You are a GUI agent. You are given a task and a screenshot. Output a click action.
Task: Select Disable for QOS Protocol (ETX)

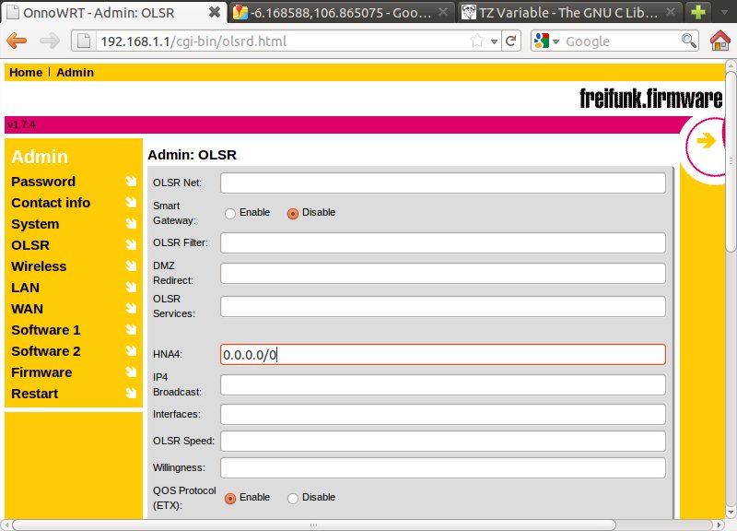tap(293, 498)
